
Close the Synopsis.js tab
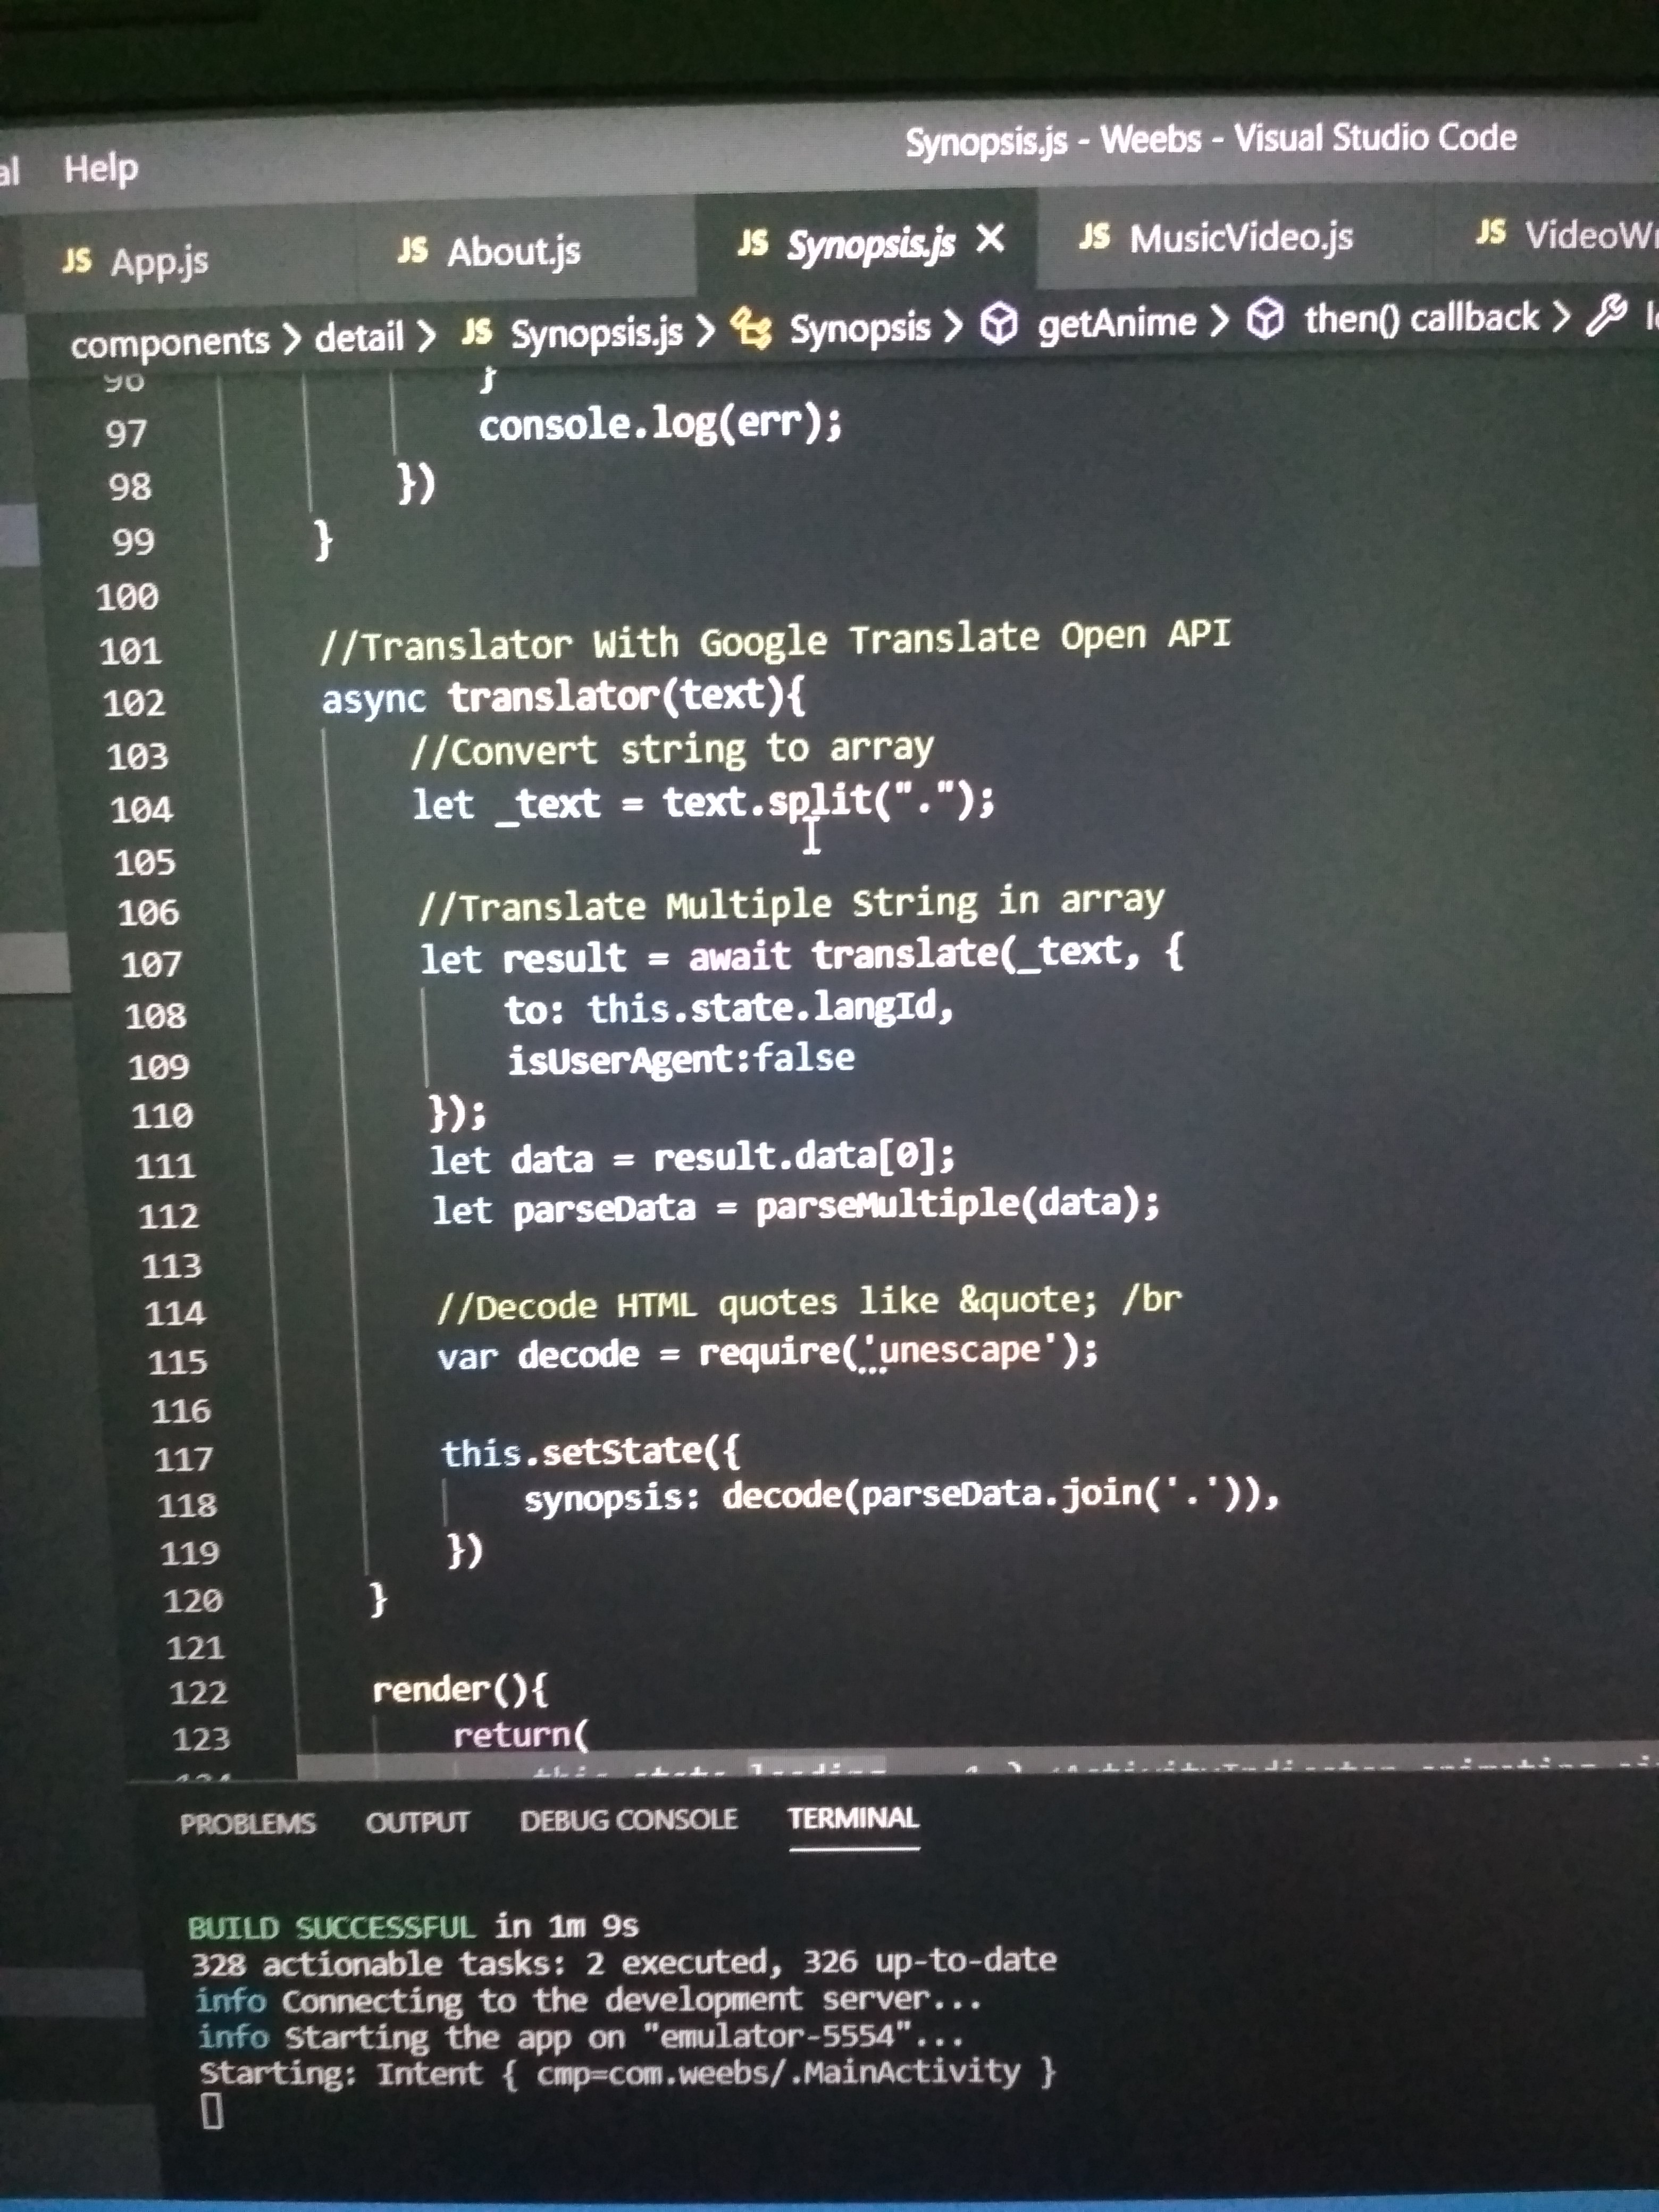tap(990, 239)
